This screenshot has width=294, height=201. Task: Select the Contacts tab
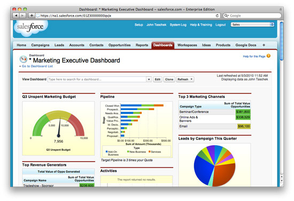tap(96, 45)
